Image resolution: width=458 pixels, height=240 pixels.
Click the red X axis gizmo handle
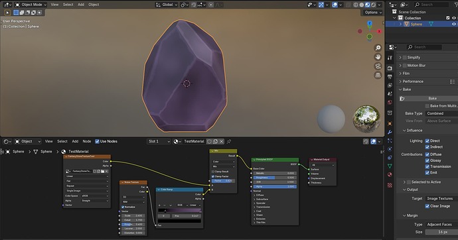pos(379,31)
